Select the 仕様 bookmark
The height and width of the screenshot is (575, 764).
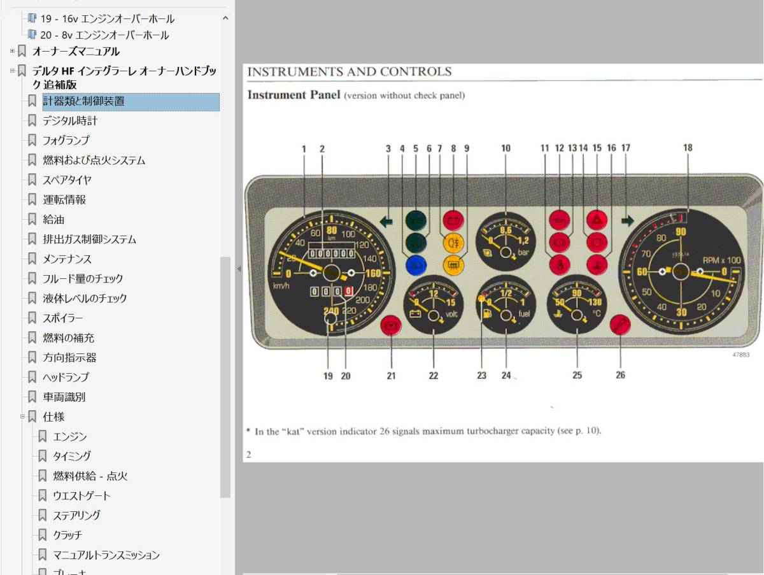[x=53, y=416]
